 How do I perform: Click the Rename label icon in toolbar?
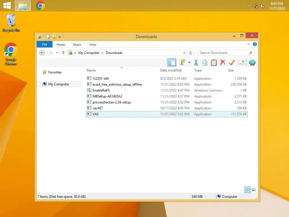point(241,62)
